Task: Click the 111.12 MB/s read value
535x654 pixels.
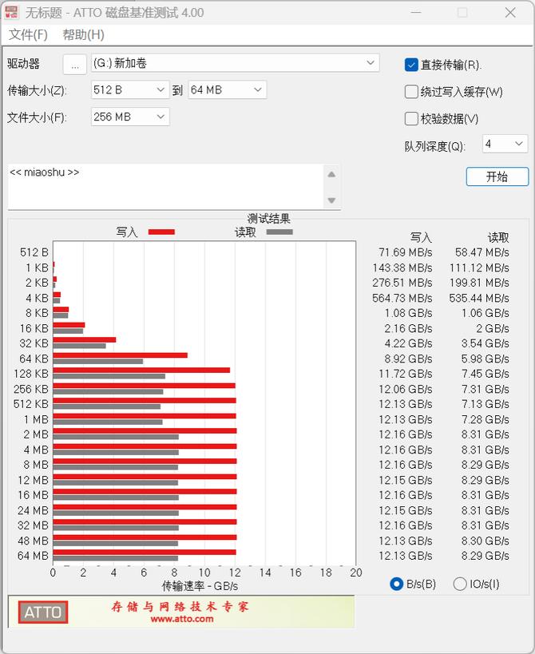Action: tap(479, 268)
